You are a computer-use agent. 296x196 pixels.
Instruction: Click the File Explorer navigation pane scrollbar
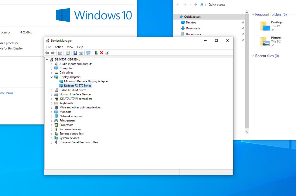(247, 70)
